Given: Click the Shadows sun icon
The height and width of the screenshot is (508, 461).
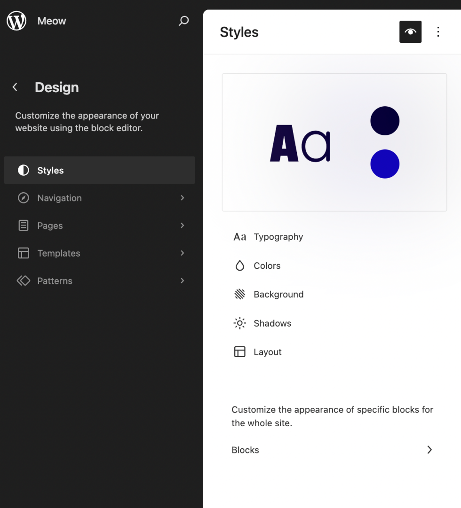Looking at the screenshot, I should [x=240, y=323].
